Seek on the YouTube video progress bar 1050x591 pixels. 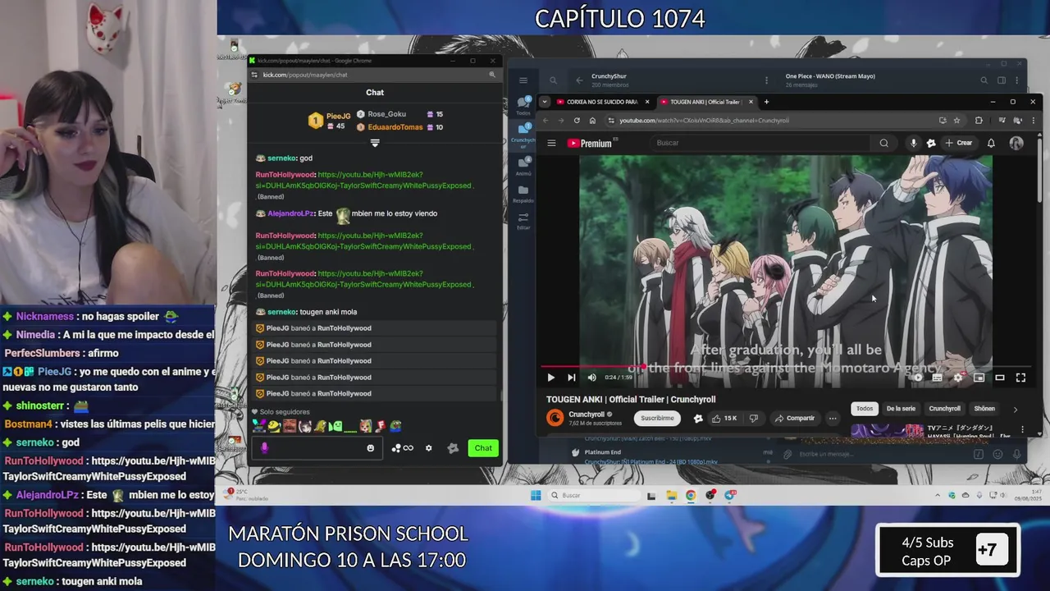787,367
